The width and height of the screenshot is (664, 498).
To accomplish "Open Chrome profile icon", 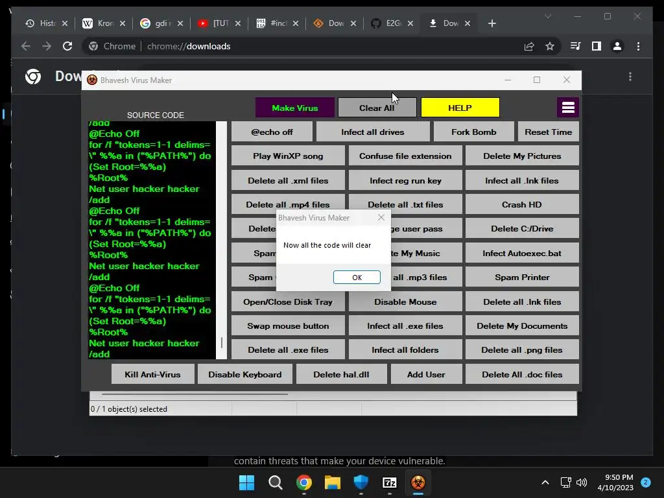I will [617, 46].
